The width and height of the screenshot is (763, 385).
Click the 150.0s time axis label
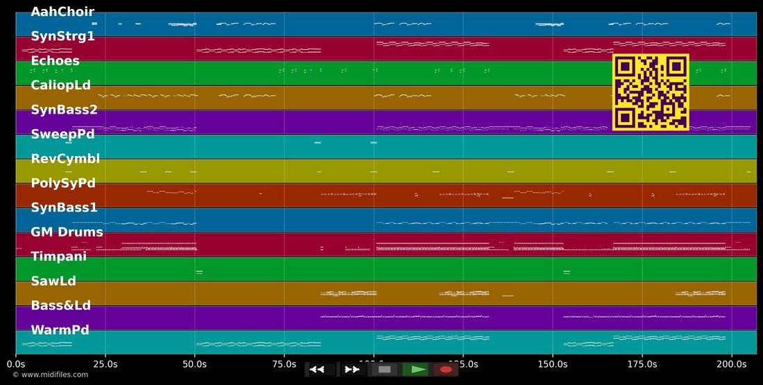point(552,363)
